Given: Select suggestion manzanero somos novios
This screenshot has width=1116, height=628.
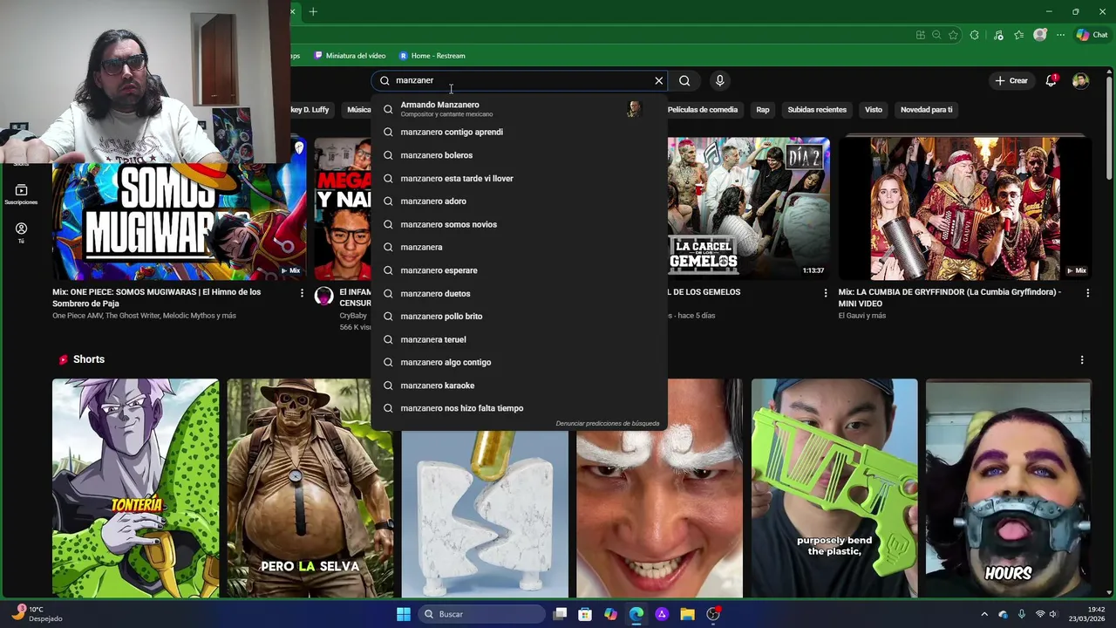Looking at the screenshot, I should pyautogui.click(x=520, y=224).
